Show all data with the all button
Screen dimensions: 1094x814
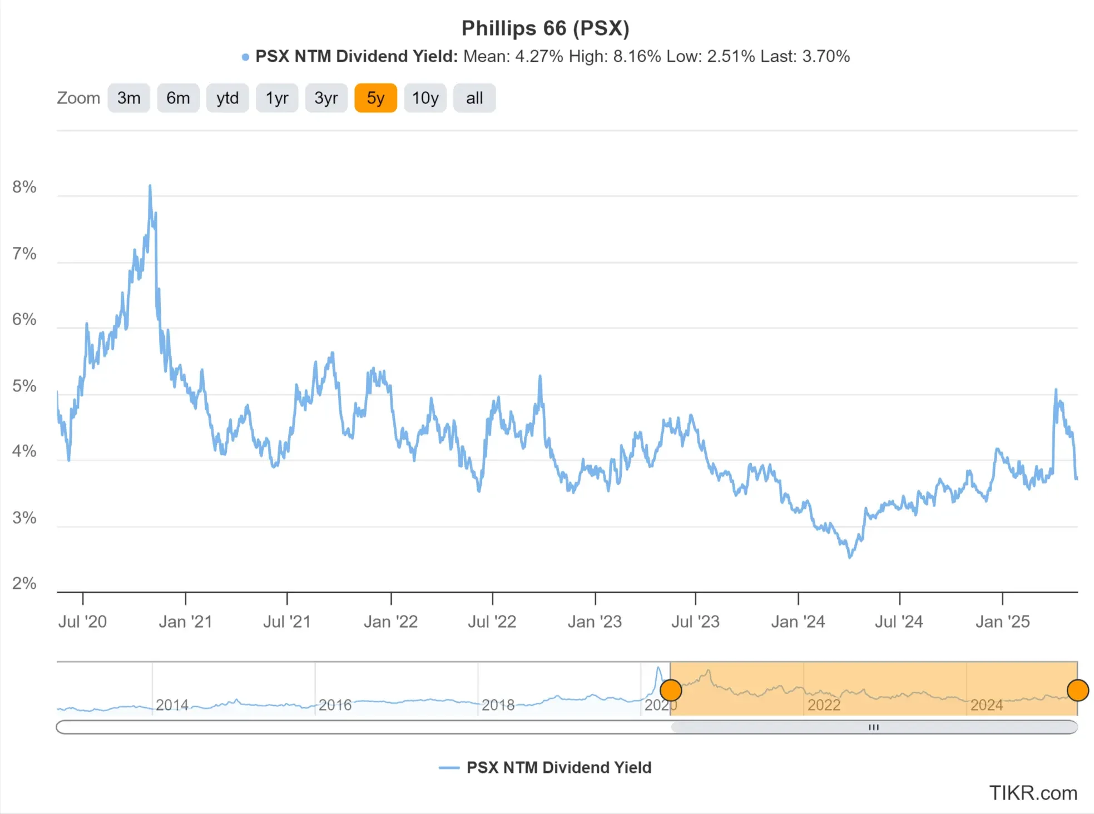tap(474, 98)
